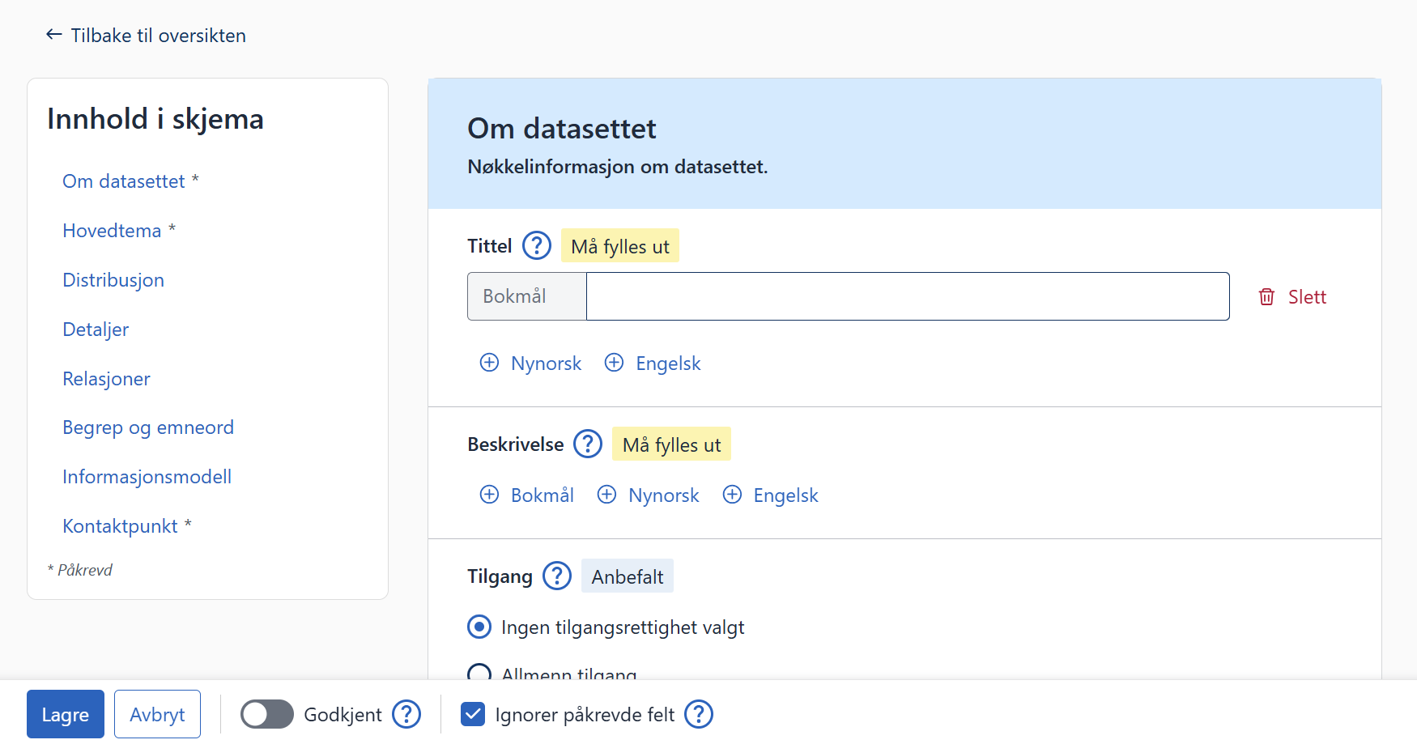
Task: Select Ingen tilgangsrettighet valgt radio button
Action: tap(479, 627)
